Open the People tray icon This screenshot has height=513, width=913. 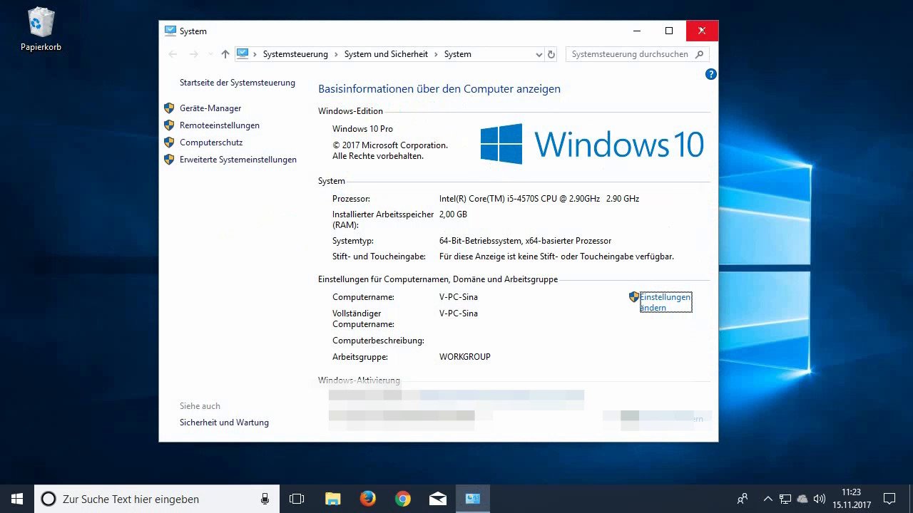click(x=743, y=499)
